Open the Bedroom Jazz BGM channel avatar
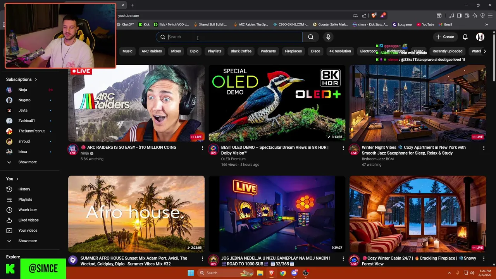The height and width of the screenshot is (279, 496). click(354, 150)
